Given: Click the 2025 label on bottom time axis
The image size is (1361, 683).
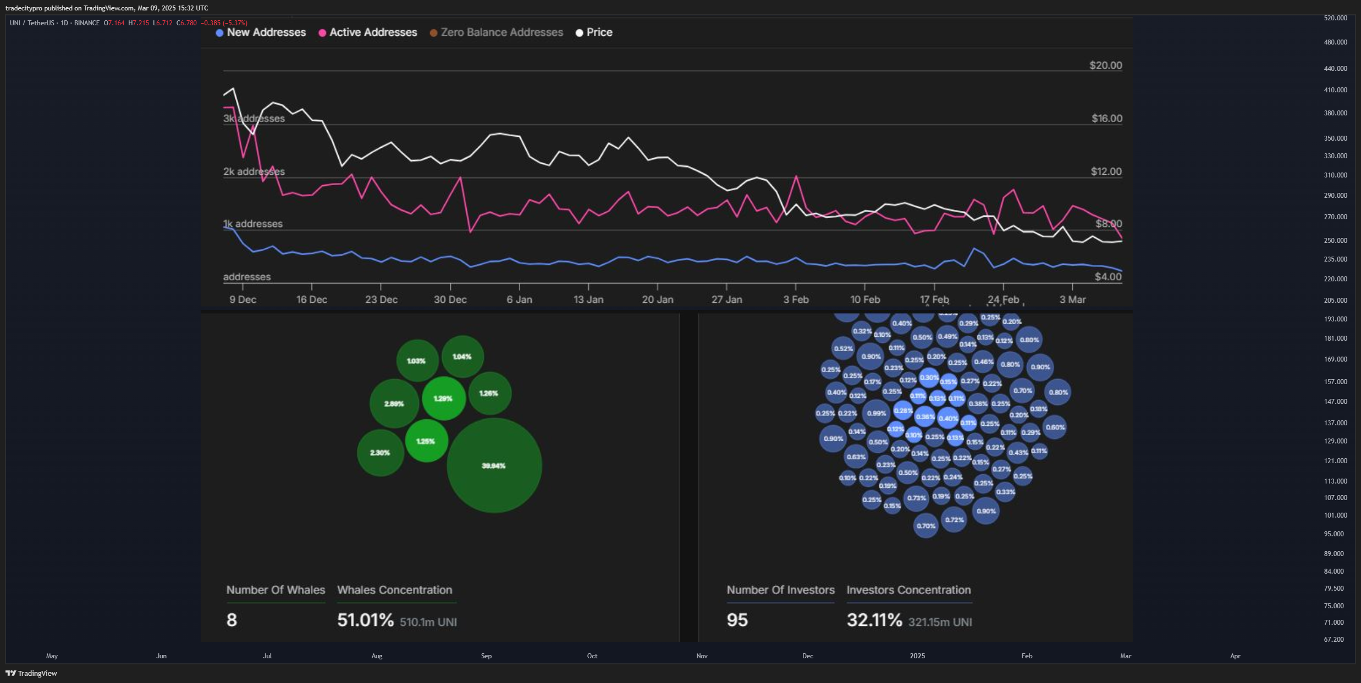Looking at the screenshot, I should tap(917, 656).
